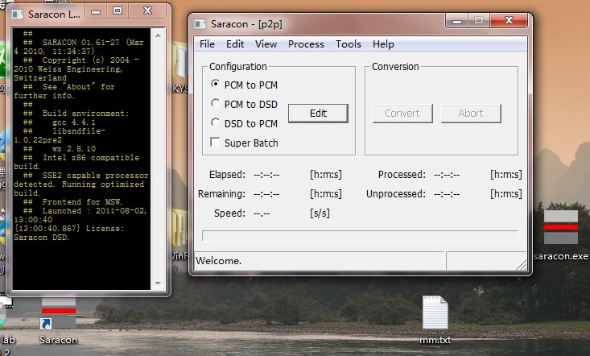
Task: Open the File menu
Action: click(207, 44)
